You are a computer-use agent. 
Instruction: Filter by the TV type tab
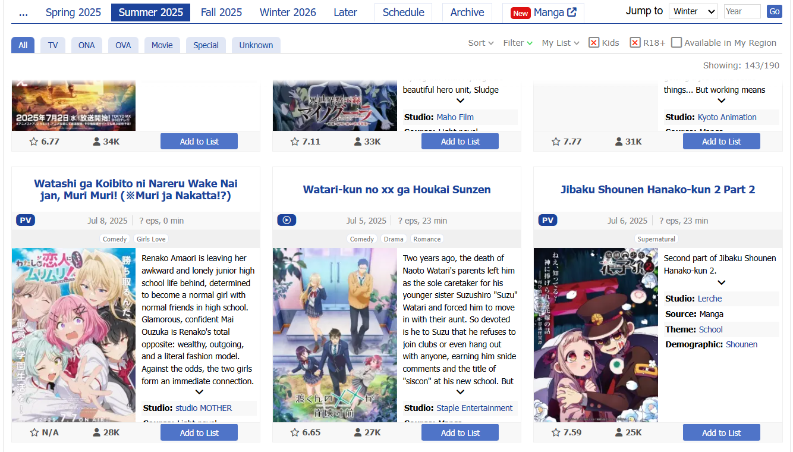click(x=53, y=45)
